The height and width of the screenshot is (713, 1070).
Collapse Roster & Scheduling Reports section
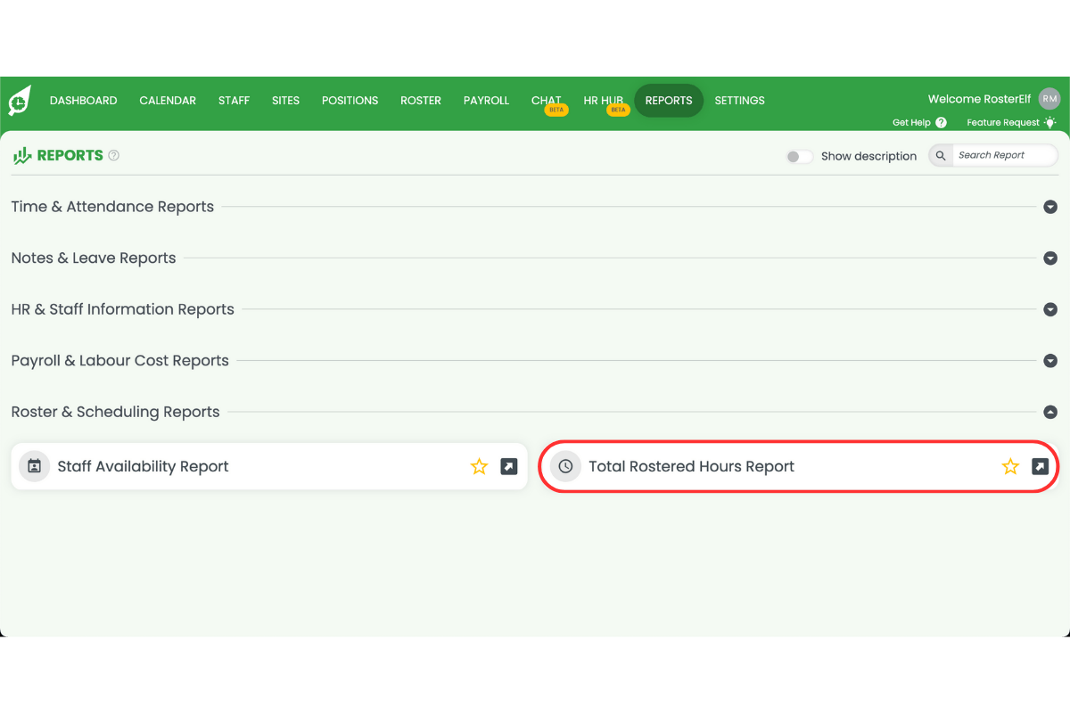pos(1050,412)
